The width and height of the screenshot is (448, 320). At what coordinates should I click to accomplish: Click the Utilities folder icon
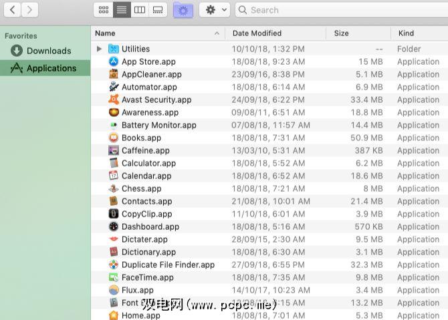pos(114,49)
